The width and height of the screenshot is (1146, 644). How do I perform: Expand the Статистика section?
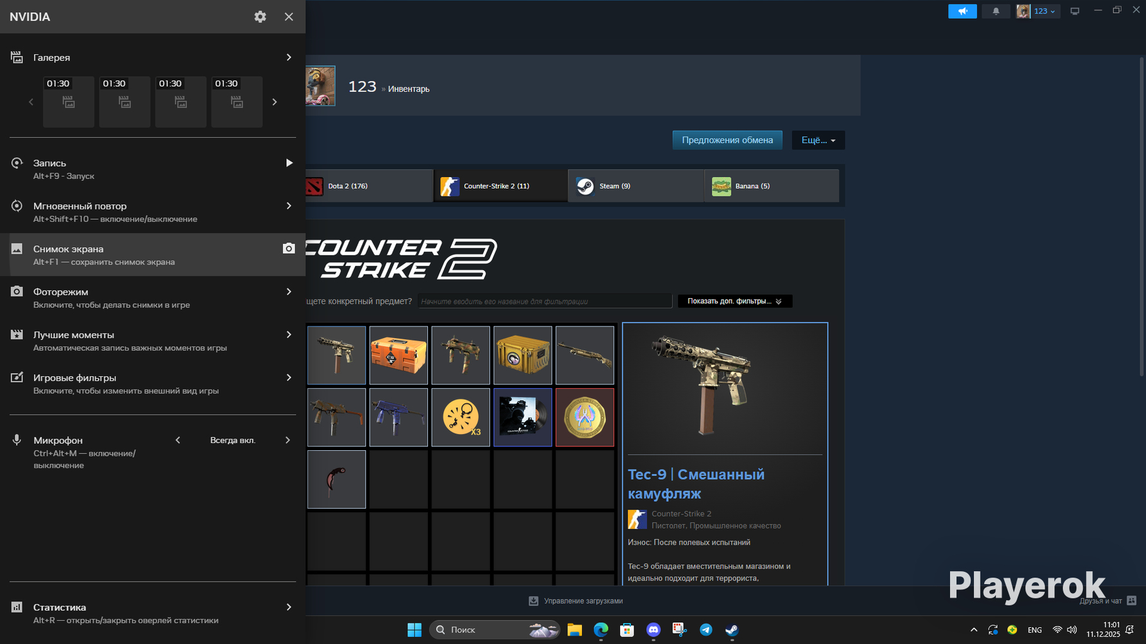[x=289, y=607]
